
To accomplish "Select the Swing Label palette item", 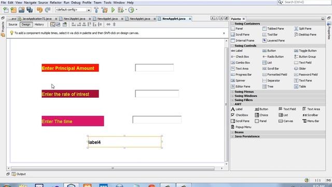I will (237, 51).
